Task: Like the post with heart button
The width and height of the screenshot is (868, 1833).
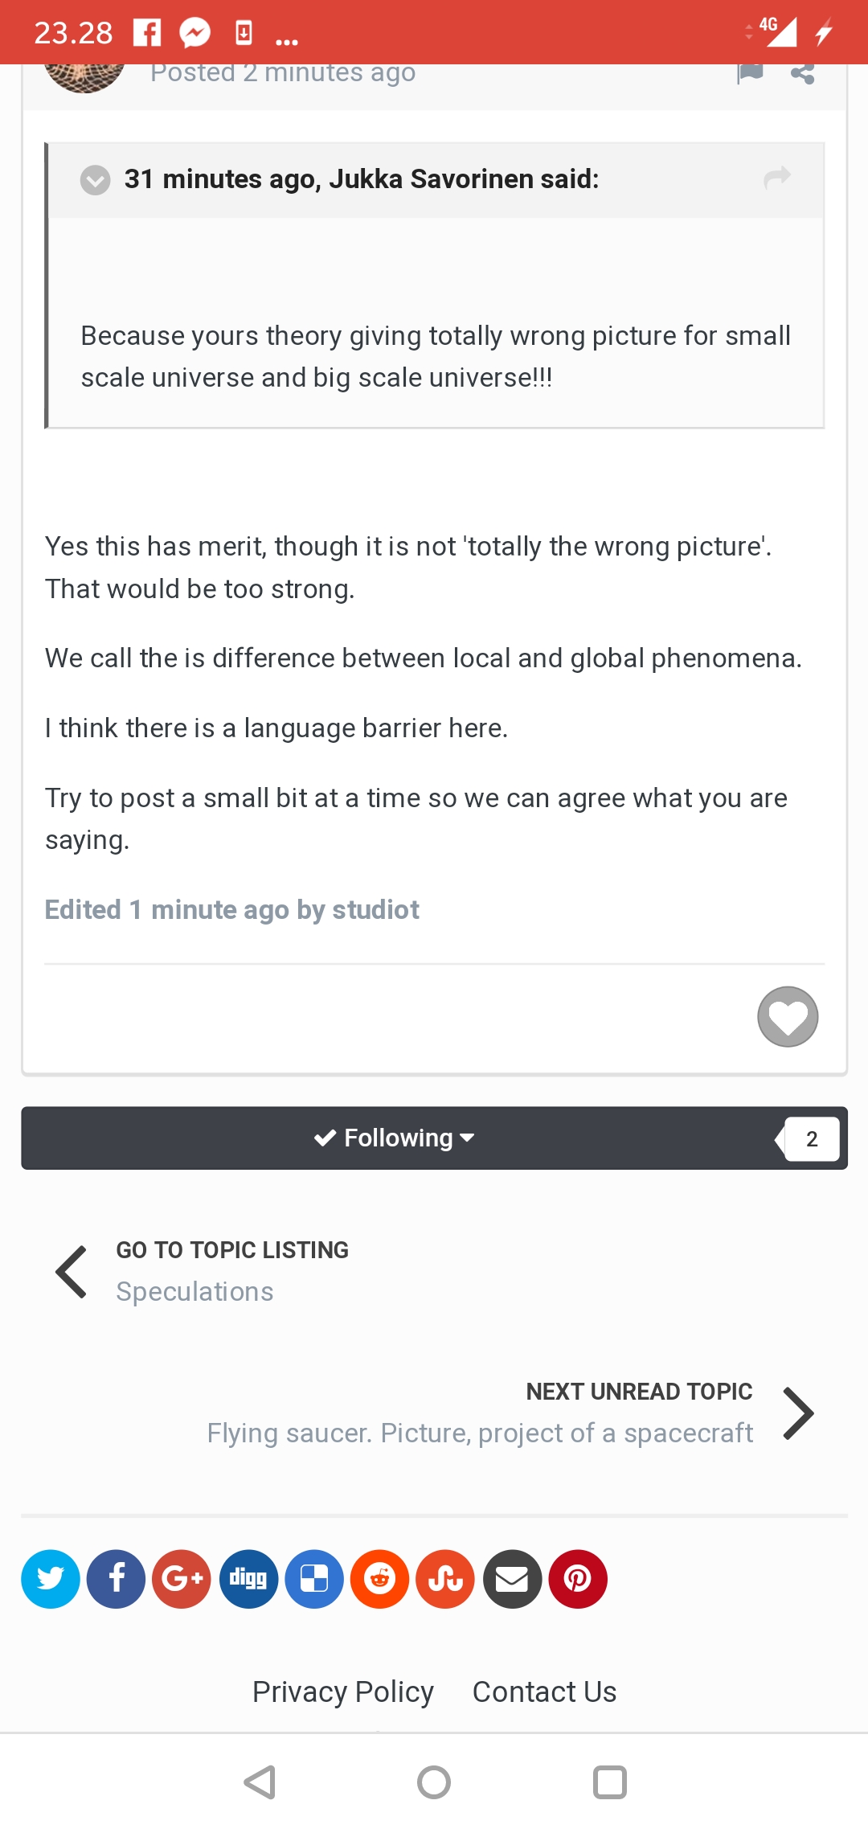Action: coord(788,1017)
